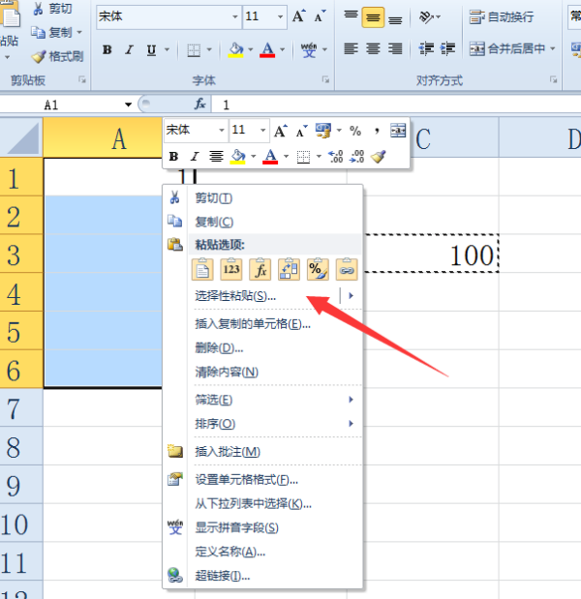Decrease indent in ribbon alignment group
The width and height of the screenshot is (581, 599).
click(426, 49)
